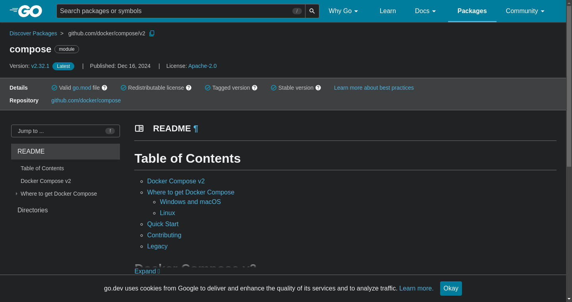Open Docker Compose v2 contents link
Viewport: 572px width, 302px height.
pos(176,181)
